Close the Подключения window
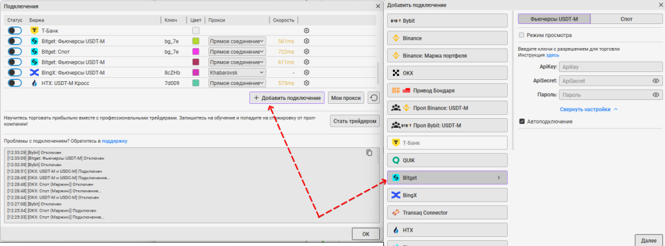 coord(378,6)
